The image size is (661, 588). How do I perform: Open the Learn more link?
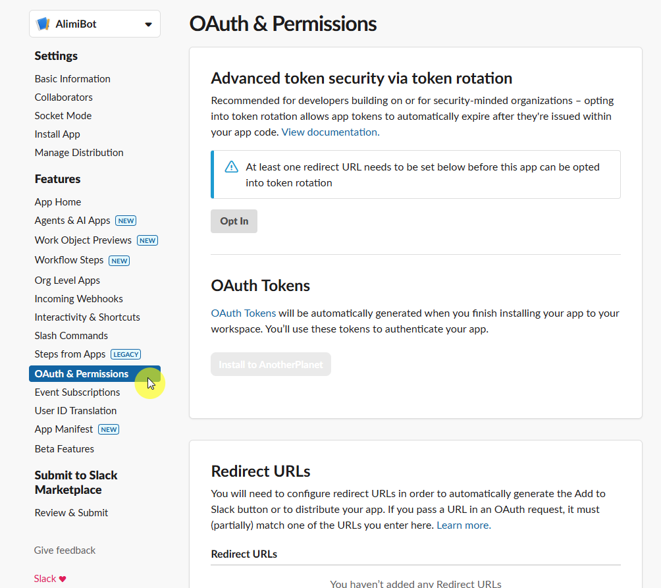click(x=463, y=525)
